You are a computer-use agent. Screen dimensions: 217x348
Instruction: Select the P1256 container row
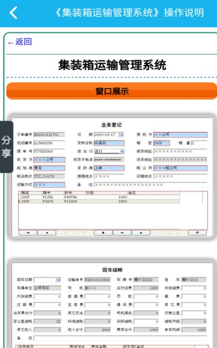click(99, 197)
